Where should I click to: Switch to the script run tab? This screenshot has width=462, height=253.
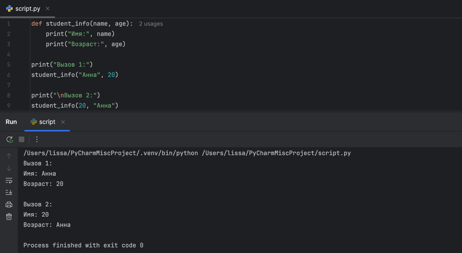pos(47,122)
